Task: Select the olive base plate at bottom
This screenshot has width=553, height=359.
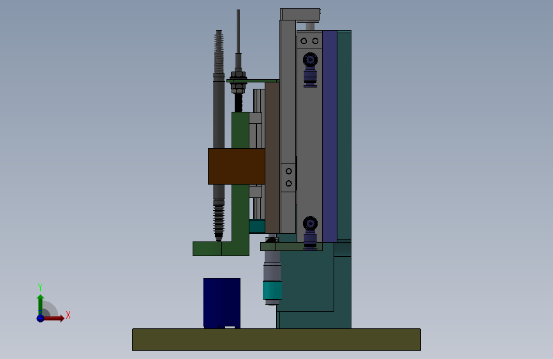Action: click(277, 340)
